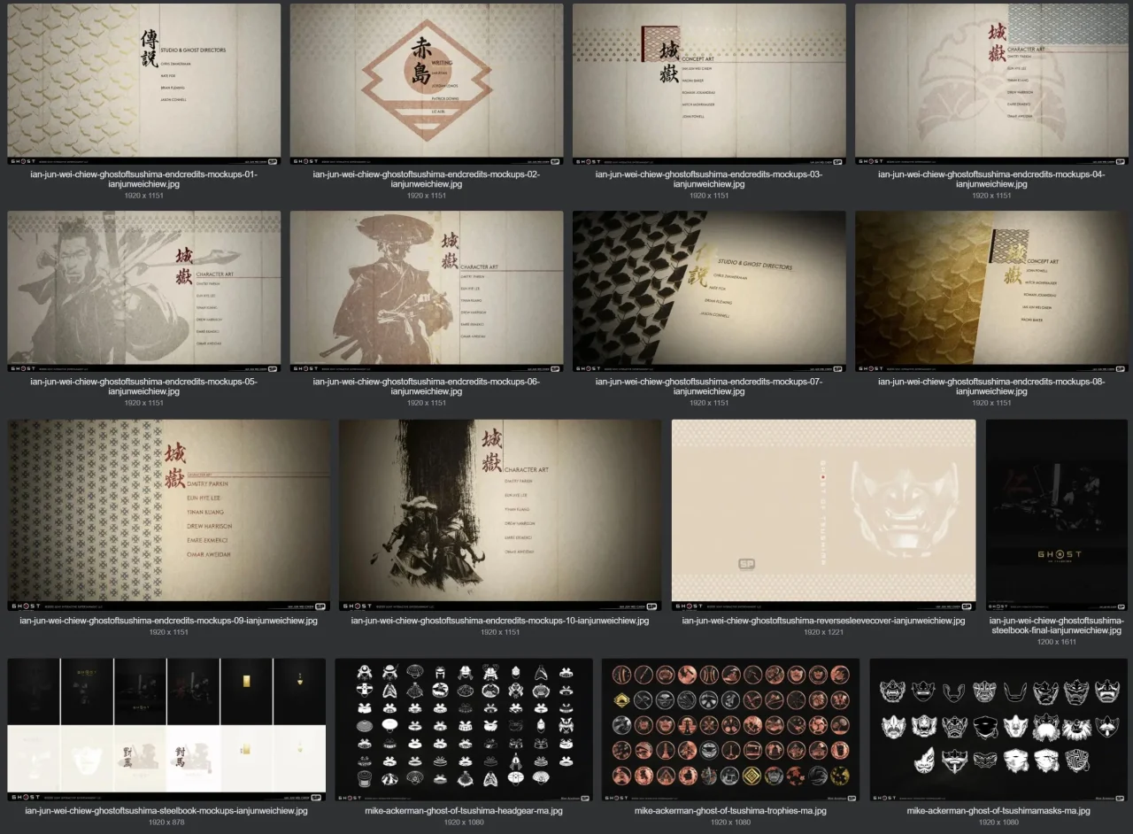Image resolution: width=1133 pixels, height=834 pixels.
Task: Open the mike-ackerman headgear thumbnail
Action: click(x=464, y=730)
